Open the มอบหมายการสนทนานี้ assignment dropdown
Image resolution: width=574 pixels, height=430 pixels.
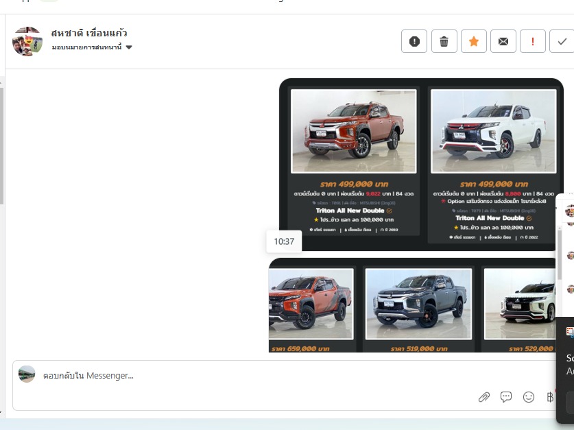coord(91,47)
